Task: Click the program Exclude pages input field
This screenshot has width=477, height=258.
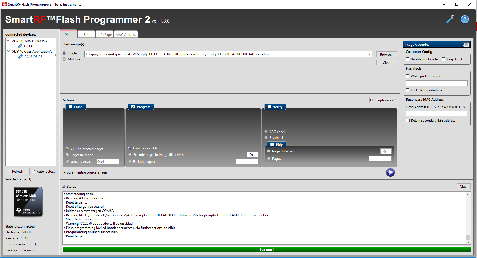Action: pyautogui.click(x=247, y=161)
